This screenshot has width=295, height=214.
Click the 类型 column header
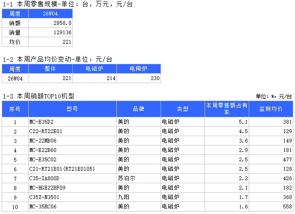(182, 109)
